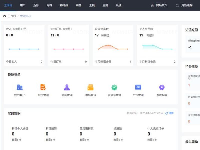Click the 刷新 refresh icon in 实时数据
200x150 pixels.
tap(166, 113)
